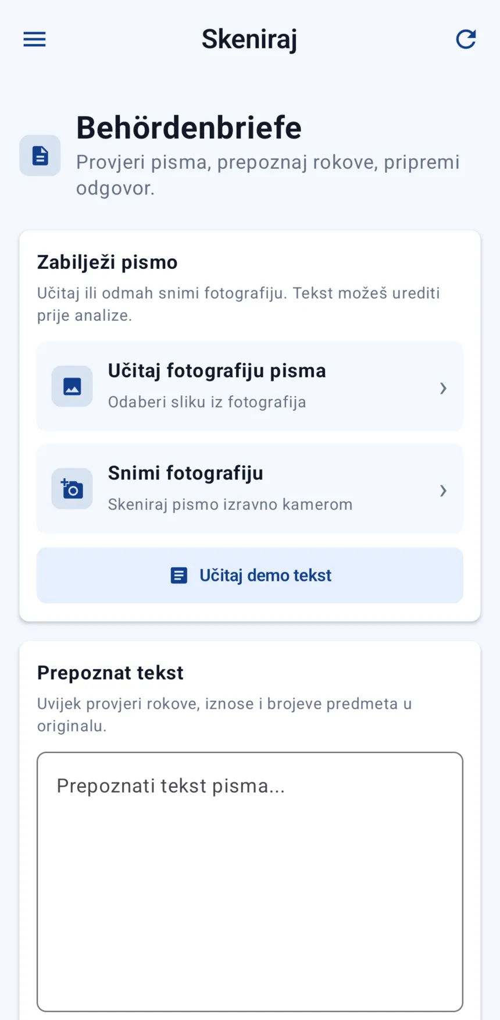Tap the Provjeri pisma description text
The image size is (500, 1020).
[x=268, y=175]
